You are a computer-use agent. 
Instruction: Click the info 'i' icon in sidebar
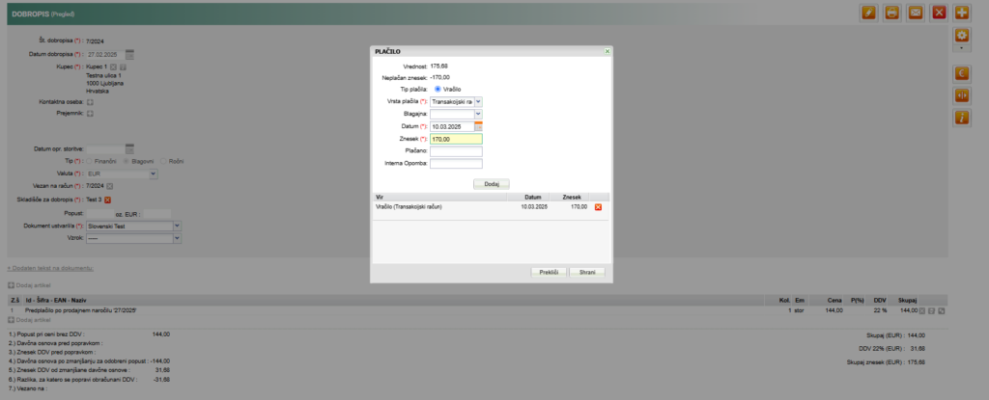coord(962,118)
